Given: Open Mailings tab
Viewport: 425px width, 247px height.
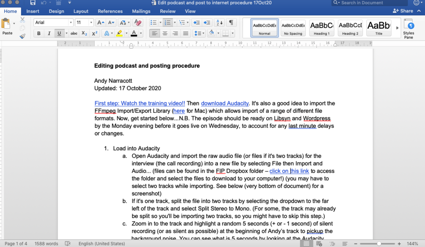Looking at the screenshot, I should point(141,11).
